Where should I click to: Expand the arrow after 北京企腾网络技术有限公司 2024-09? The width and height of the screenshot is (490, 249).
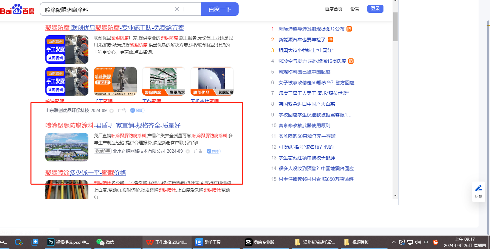coord(188,151)
